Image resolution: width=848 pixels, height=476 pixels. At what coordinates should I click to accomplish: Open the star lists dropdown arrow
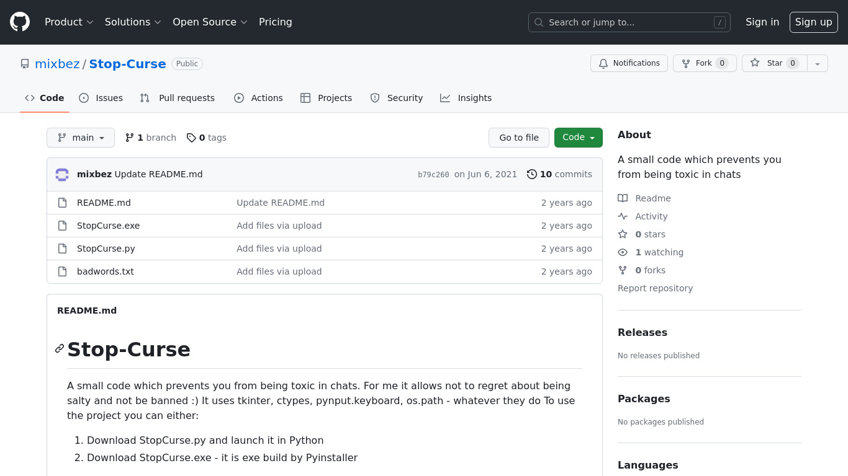point(818,63)
